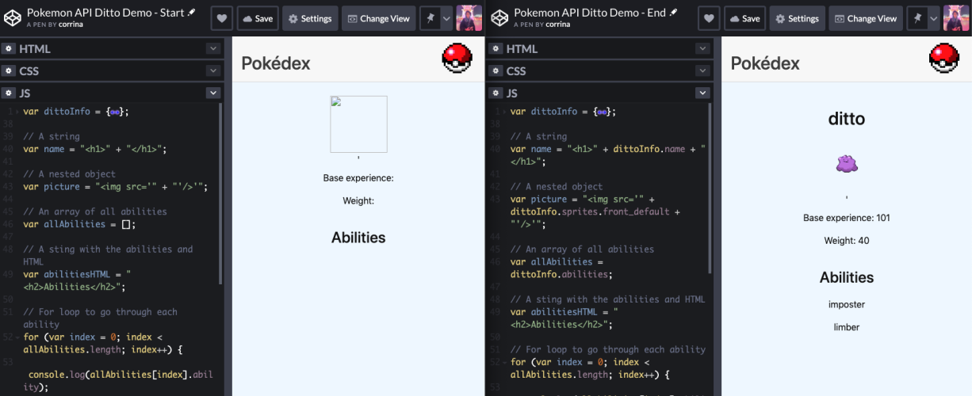Click Change View in the End pen

coord(865,18)
